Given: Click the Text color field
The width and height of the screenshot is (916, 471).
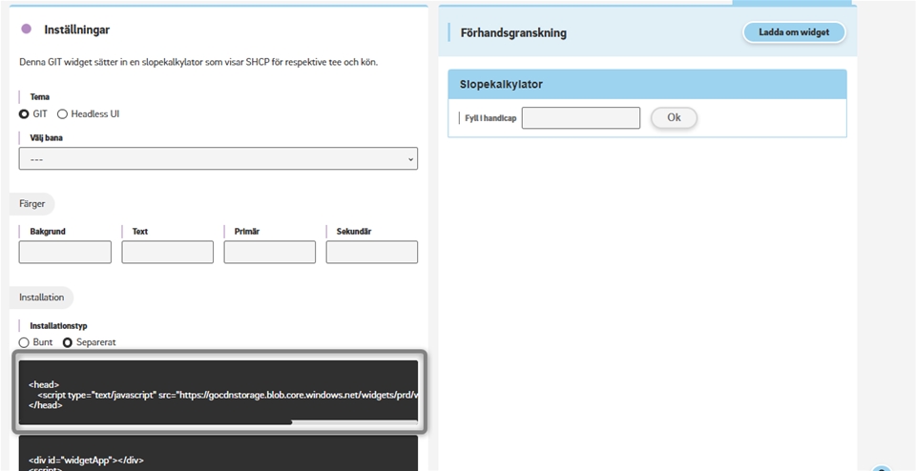Looking at the screenshot, I should click(167, 252).
